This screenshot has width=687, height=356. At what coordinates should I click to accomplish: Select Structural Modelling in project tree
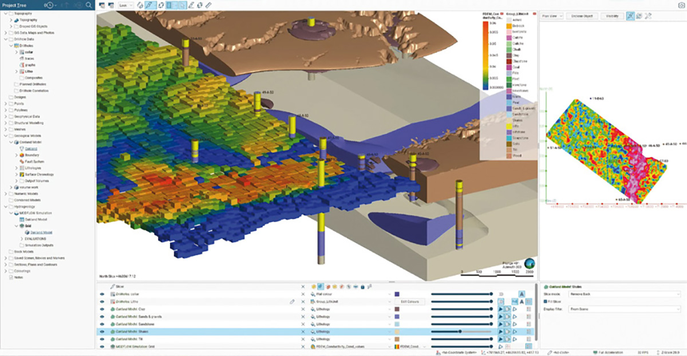click(x=29, y=123)
